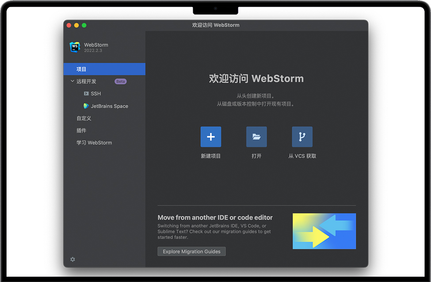Viewport: 431px width, 282px height.
Task: Click the purple Beta badge
Action: [x=121, y=81]
